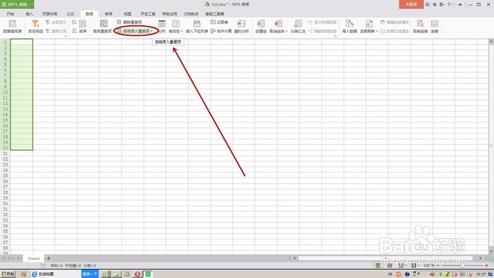Open the 数据透视表 pivot table tool
The height and width of the screenshot is (278, 494).
point(12,27)
